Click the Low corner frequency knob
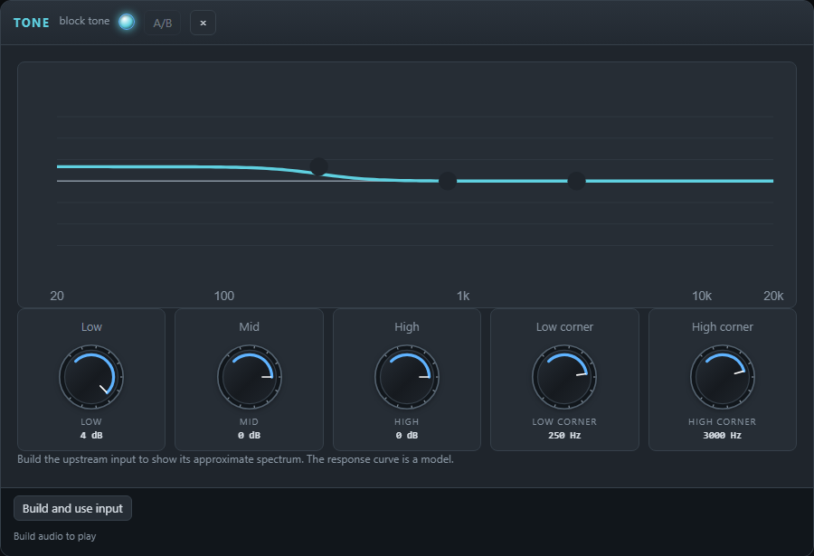Viewport: 814px width, 556px height. click(564, 377)
